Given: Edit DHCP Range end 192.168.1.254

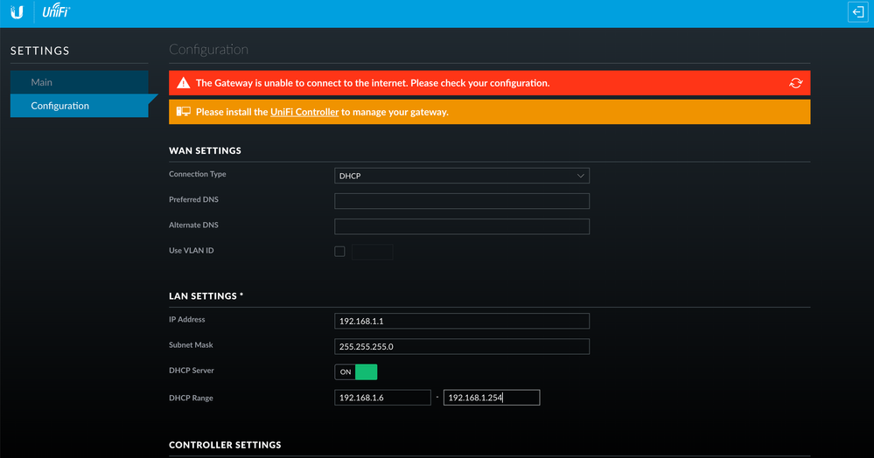Looking at the screenshot, I should click(492, 398).
